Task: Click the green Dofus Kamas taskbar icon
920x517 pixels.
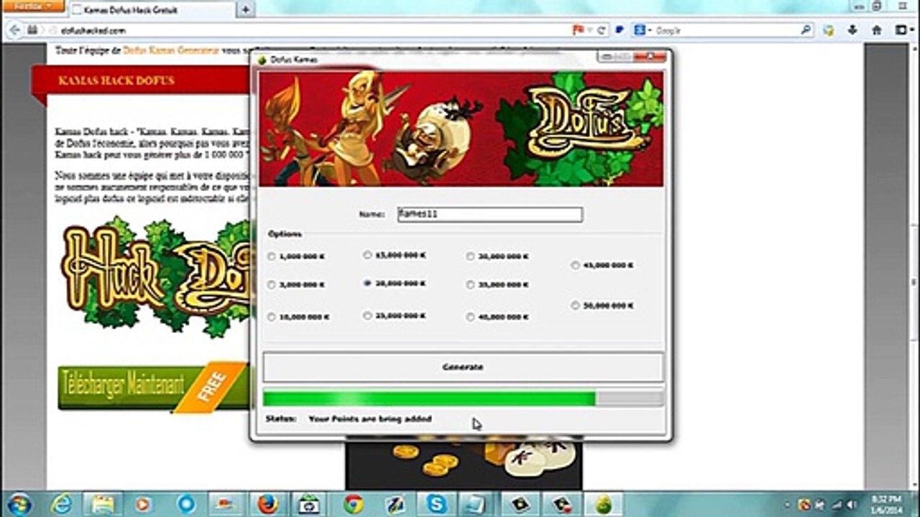Action: pos(603,504)
